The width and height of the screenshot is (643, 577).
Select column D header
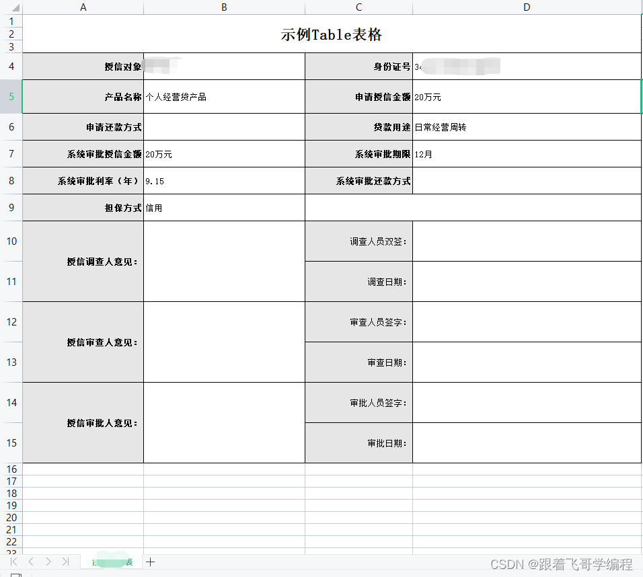527,7
